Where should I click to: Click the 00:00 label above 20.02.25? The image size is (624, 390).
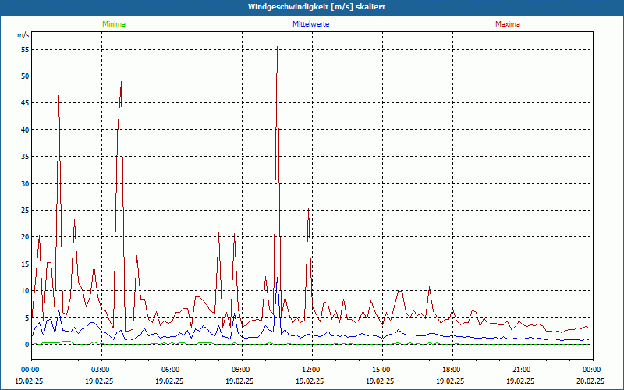(x=593, y=370)
